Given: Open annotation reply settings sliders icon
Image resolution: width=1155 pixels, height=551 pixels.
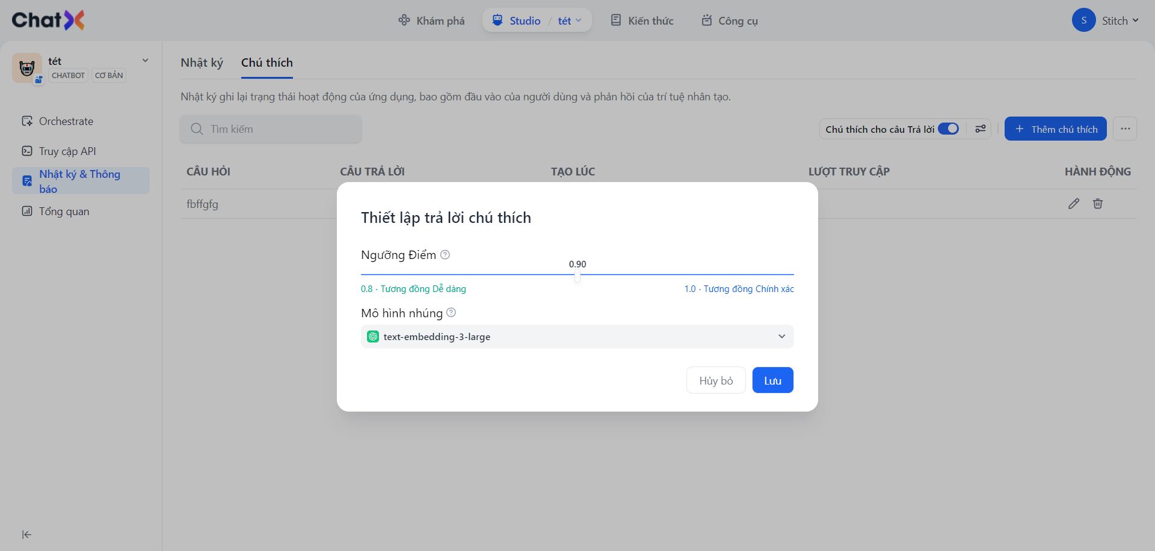Looking at the screenshot, I should pos(981,129).
